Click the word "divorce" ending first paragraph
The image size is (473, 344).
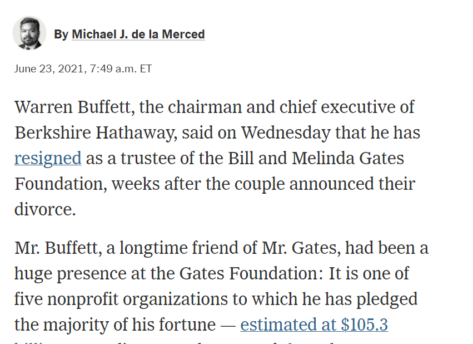(x=42, y=209)
